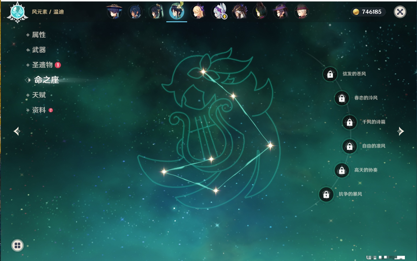417x261 pixels.
Task: Click the lock icon for 抗争的暴风
Action: 326,194
